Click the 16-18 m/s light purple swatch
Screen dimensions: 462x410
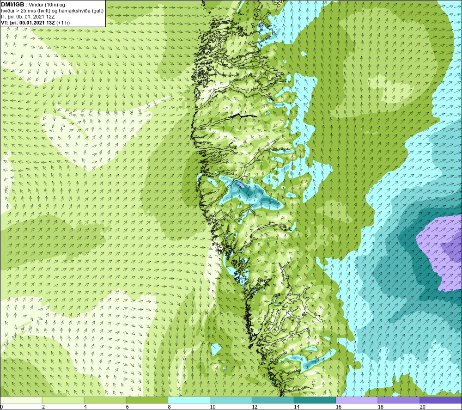pyautogui.click(x=357, y=400)
